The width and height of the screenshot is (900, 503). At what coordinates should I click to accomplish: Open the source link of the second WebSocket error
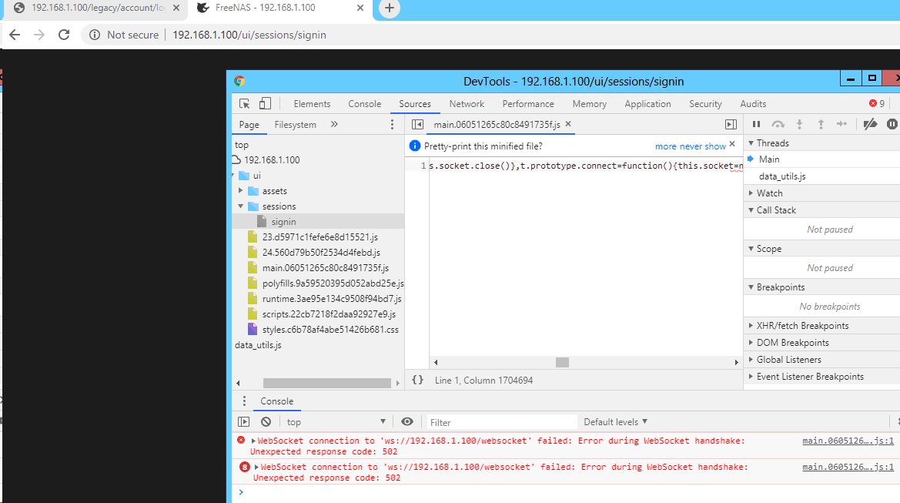(x=848, y=468)
